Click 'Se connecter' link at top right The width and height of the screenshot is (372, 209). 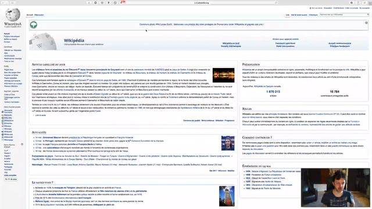(364, 8)
